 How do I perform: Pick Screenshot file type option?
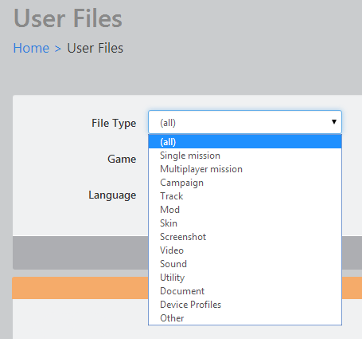[x=245, y=237]
